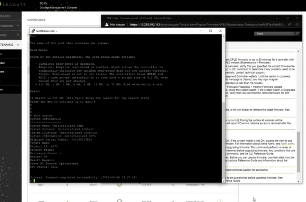The width and height of the screenshot is (306, 202).
Task: Click the Edge address bar URL
Action: point(207,25)
